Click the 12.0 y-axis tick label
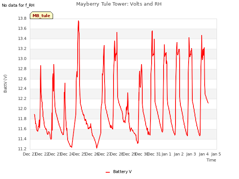 point(22,109)
